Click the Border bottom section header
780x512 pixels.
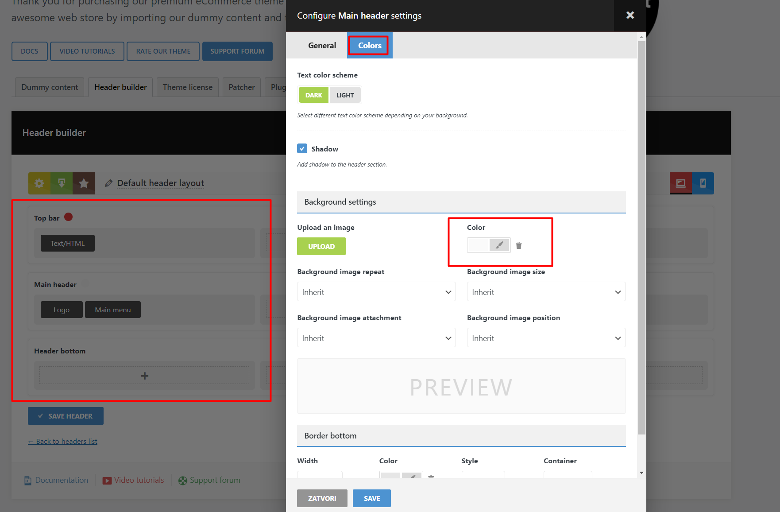(461, 436)
